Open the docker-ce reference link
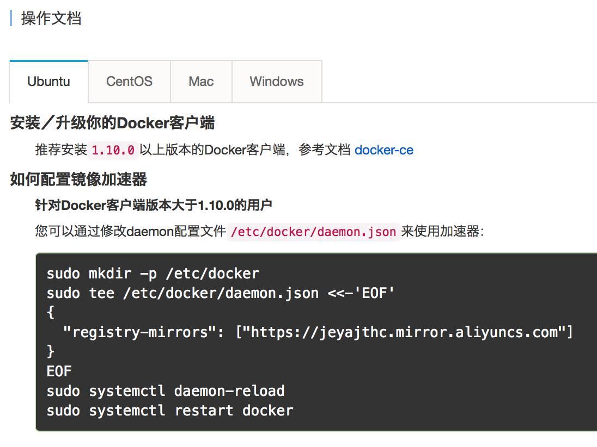Image resolution: width=597 pixels, height=447 pixels. click(x=384, y=150)
